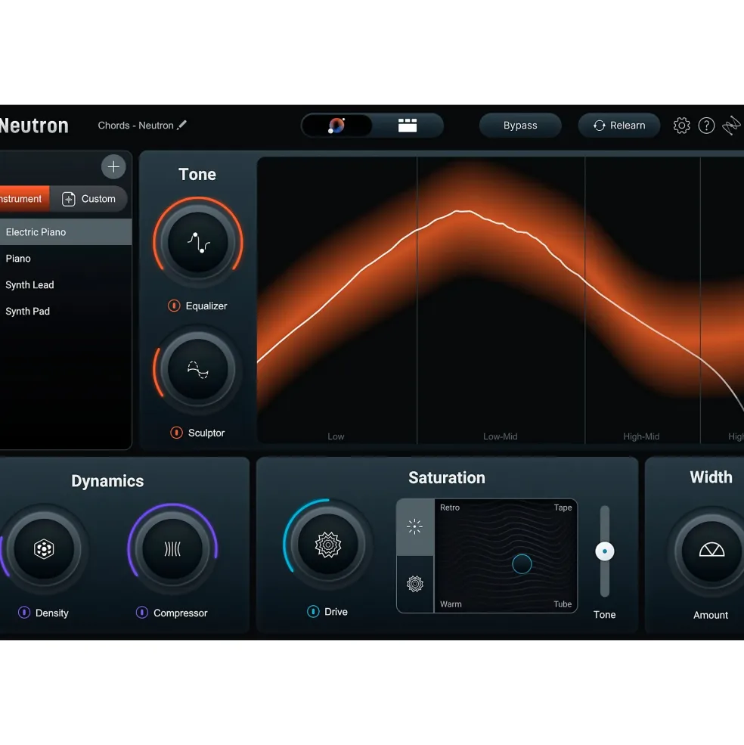The height and width of the screenshot is (745, 744).
Task: Click the pencil icon to rename preset
Action: pyautogui.click(x=182, y=125)
